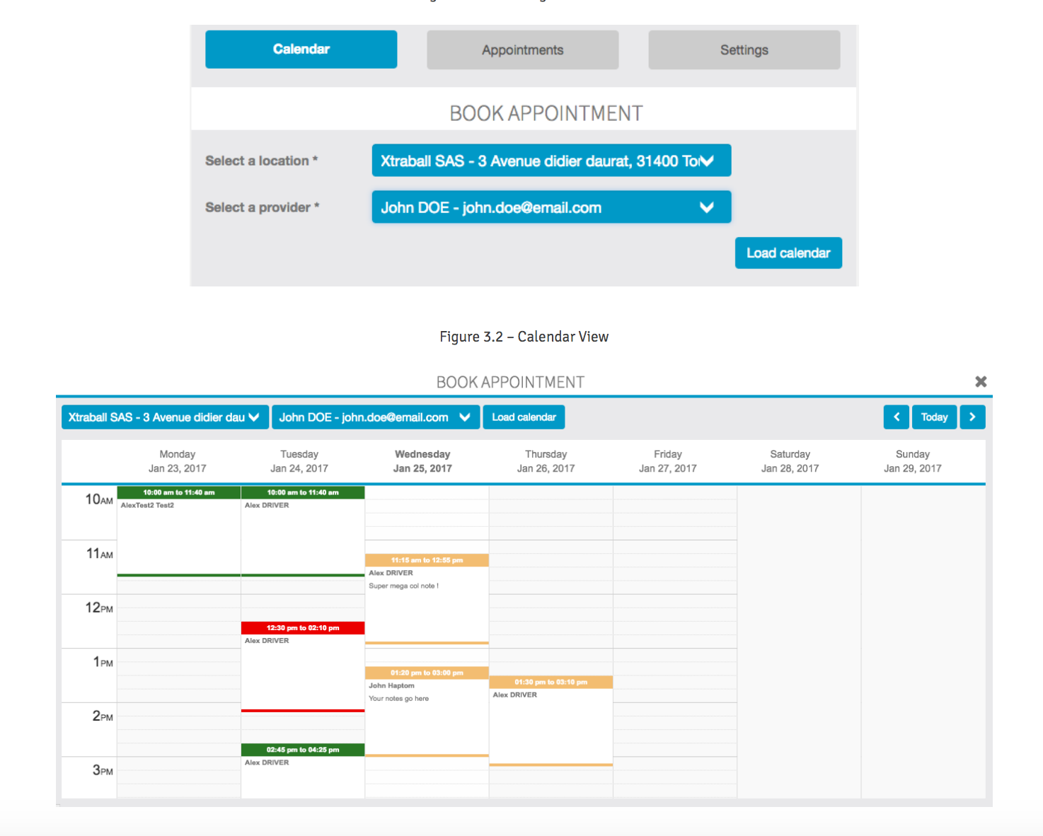
Task: Click the Friday Jan 27, 2017 column header
Action: 667,461
